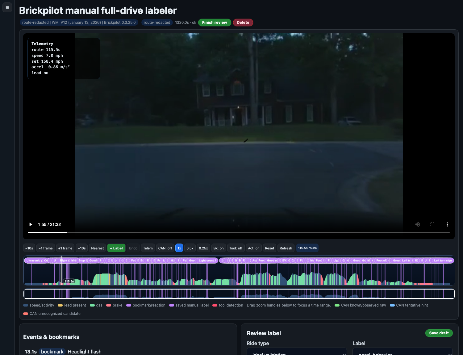Click the Undo button
Viewport: 463px width, 355px height.
point(133,248)
